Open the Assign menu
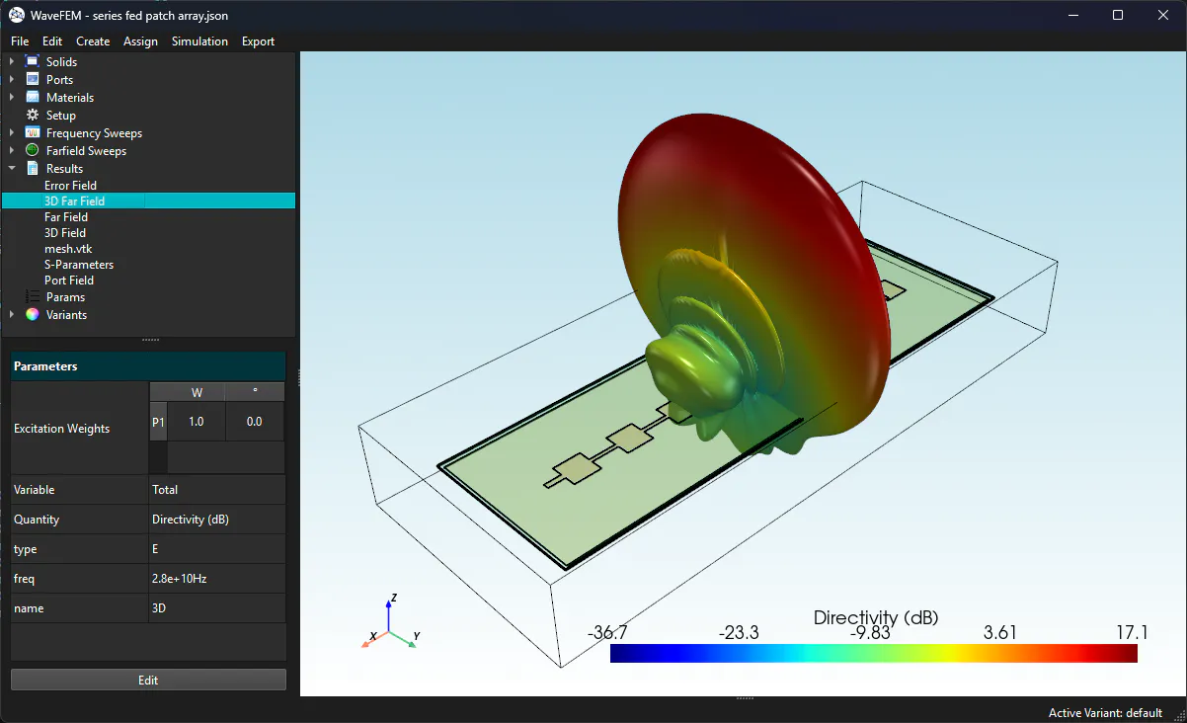The image size is (1187, 723). [x=140, y=41]
